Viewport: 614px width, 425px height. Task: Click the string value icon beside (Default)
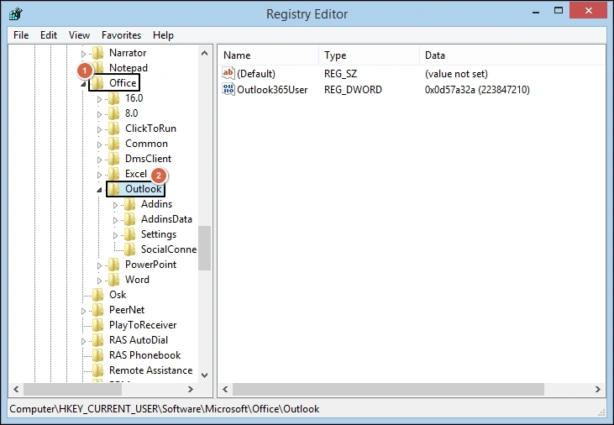click(x=228, y=73)
